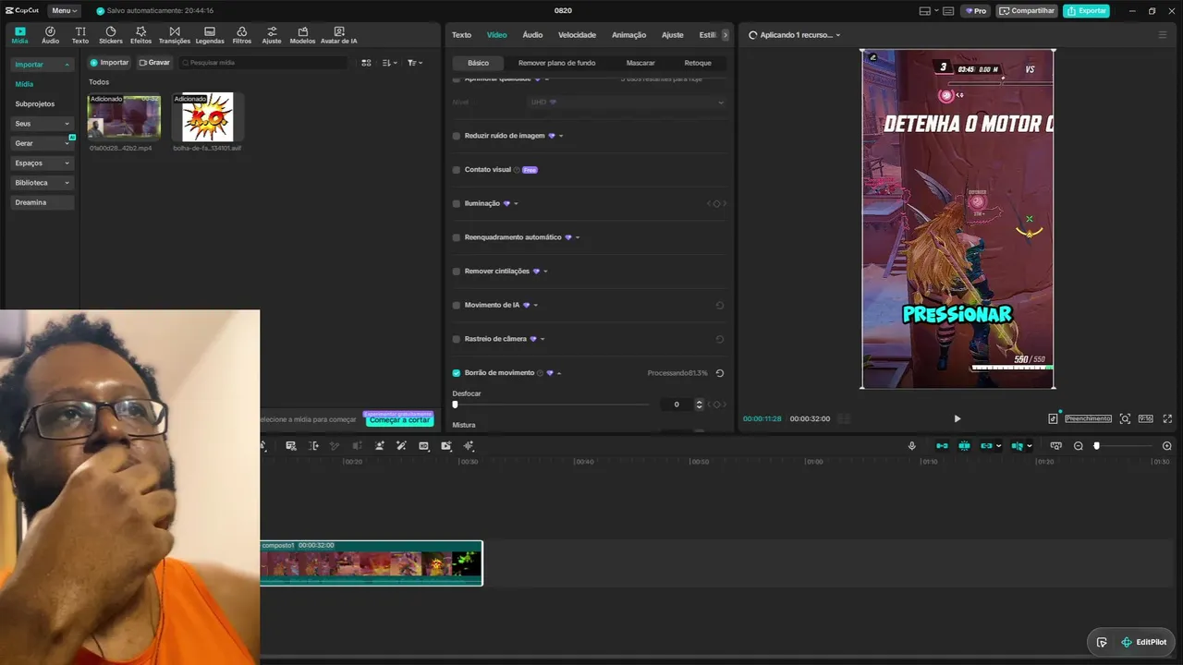Enable Movimento de IA checkbox
Viewport: 1183px width, 665px height.
(x=457, y=305)
